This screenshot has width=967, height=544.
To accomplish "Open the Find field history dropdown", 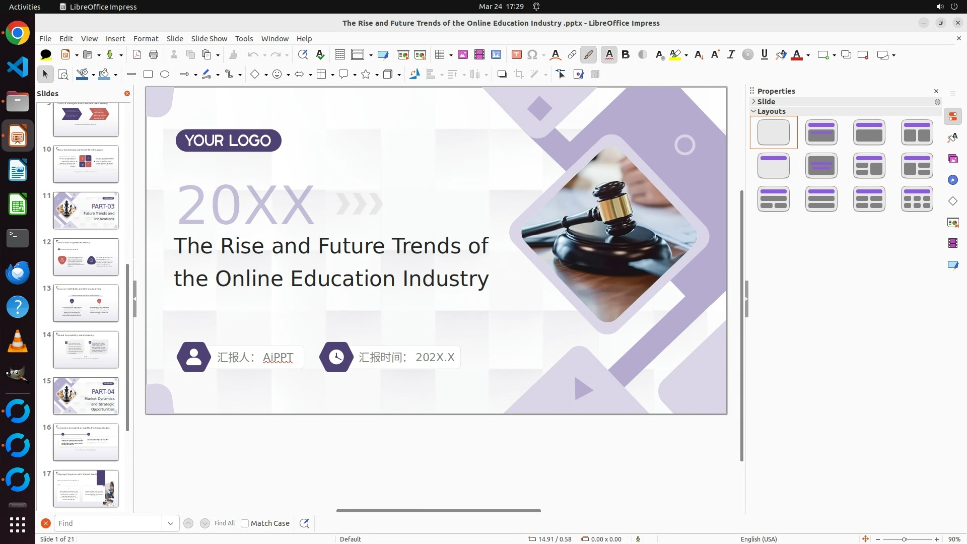I will pos(171,523).
